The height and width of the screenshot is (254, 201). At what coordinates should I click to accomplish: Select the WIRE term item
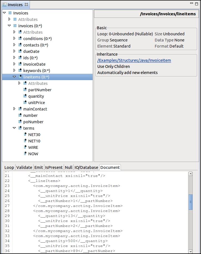tap(33, 147)
